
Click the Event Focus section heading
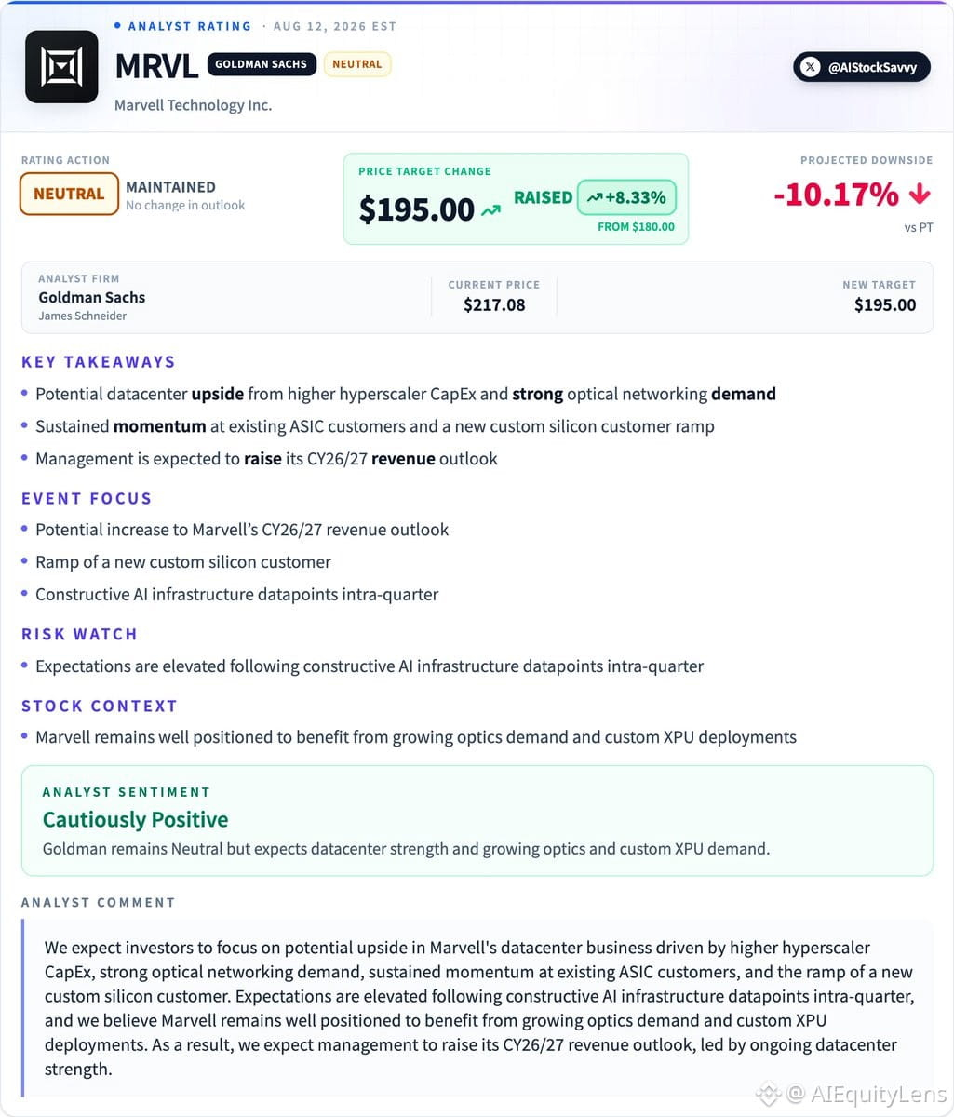pyautogui.click(x=87, y=498)
